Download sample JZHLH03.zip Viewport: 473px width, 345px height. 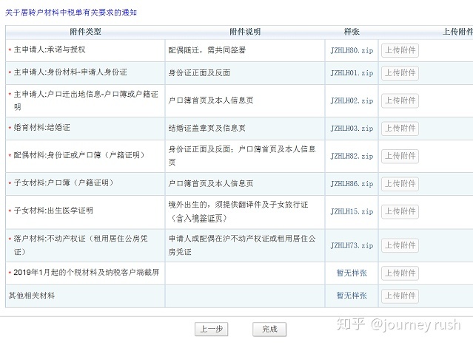point(352,129)
